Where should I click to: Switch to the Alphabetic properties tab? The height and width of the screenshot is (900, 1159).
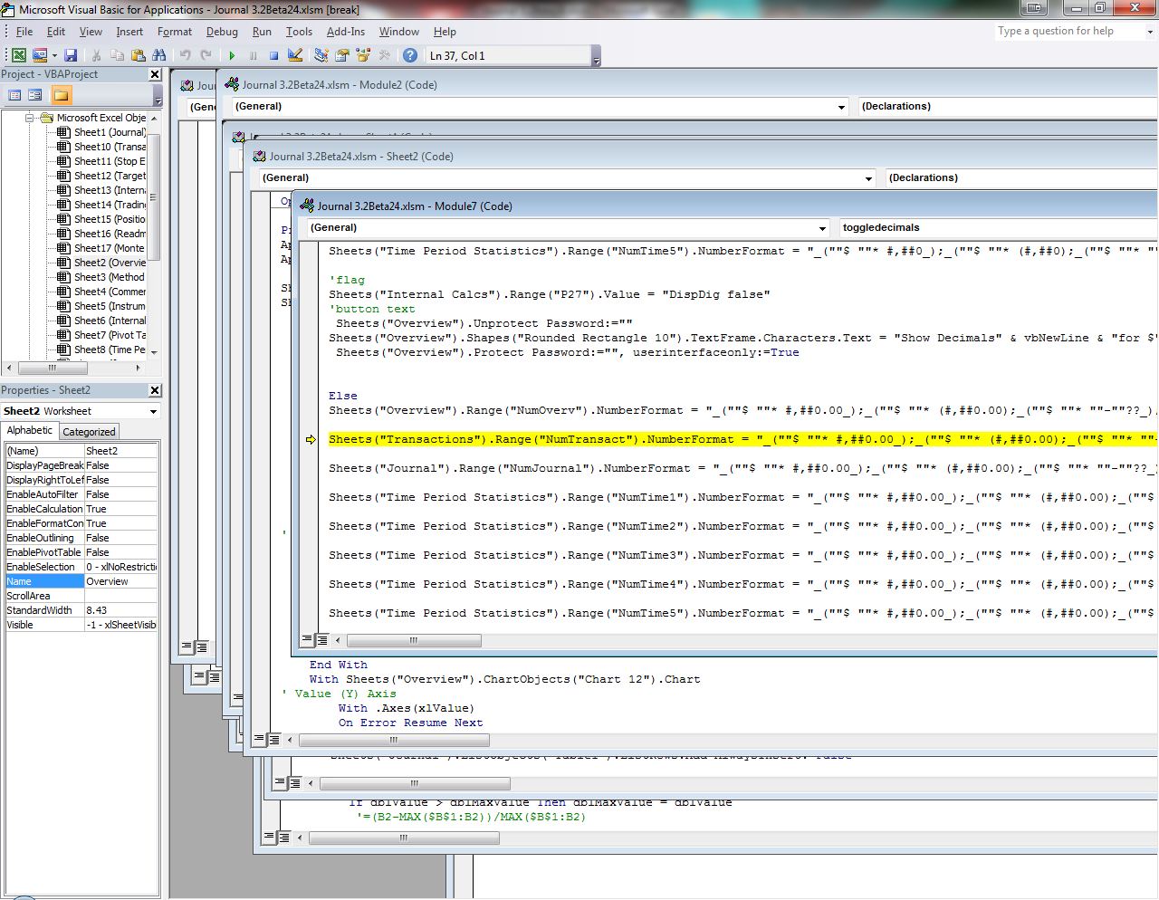coord(30,431)
